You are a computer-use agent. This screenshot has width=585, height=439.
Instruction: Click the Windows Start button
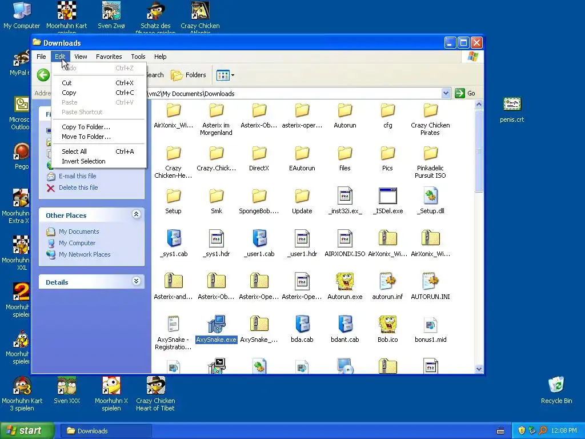(x=27, y=431)
